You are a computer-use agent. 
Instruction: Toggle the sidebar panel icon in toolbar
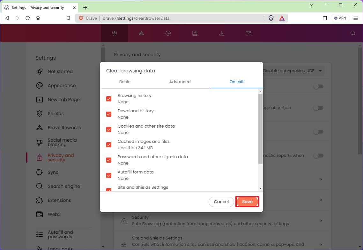click(325, 18)
